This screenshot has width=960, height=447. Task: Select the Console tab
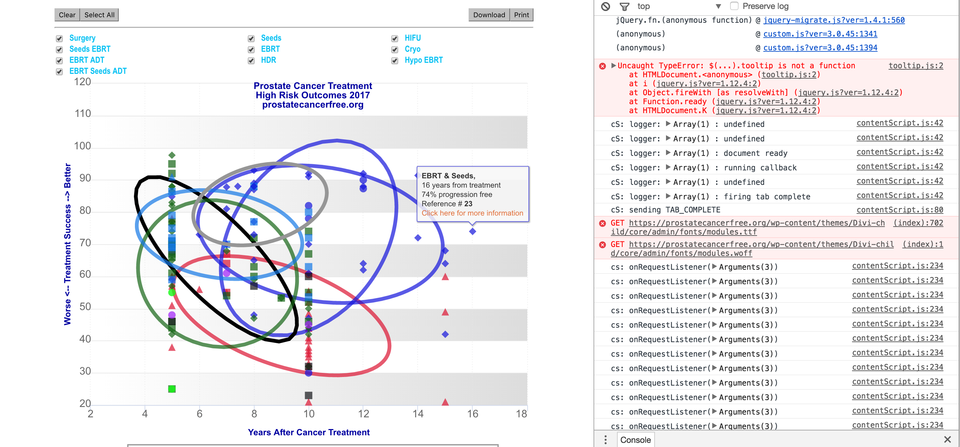tap(635, 439)
